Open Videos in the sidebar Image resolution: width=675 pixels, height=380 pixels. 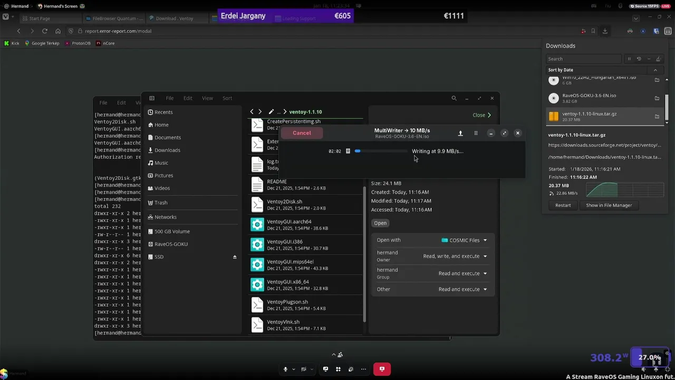pyautogui.click(x=191, y=188)
